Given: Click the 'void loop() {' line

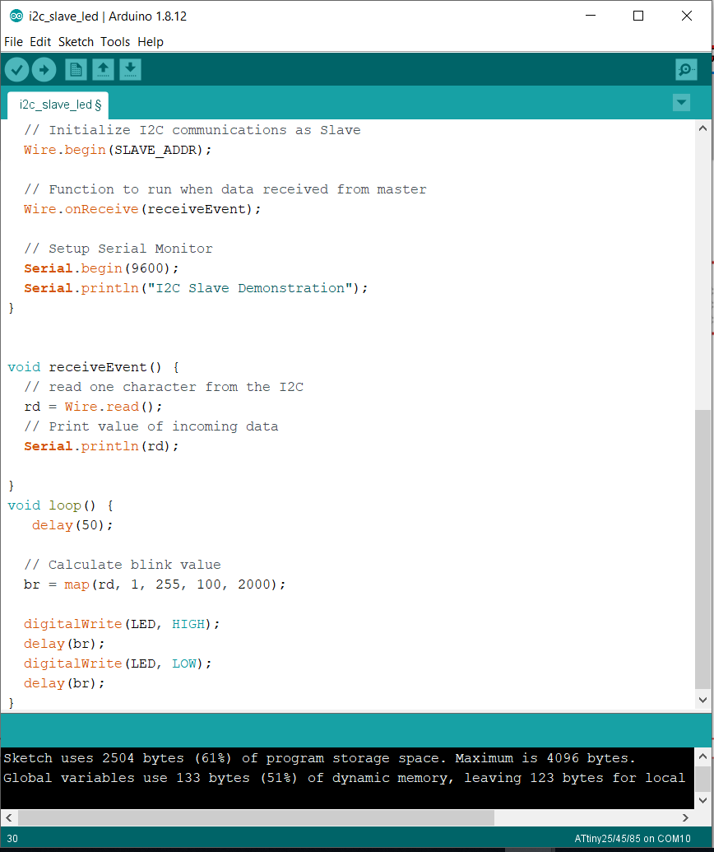Looking at the screenshot, I should (x=60, y=505).
